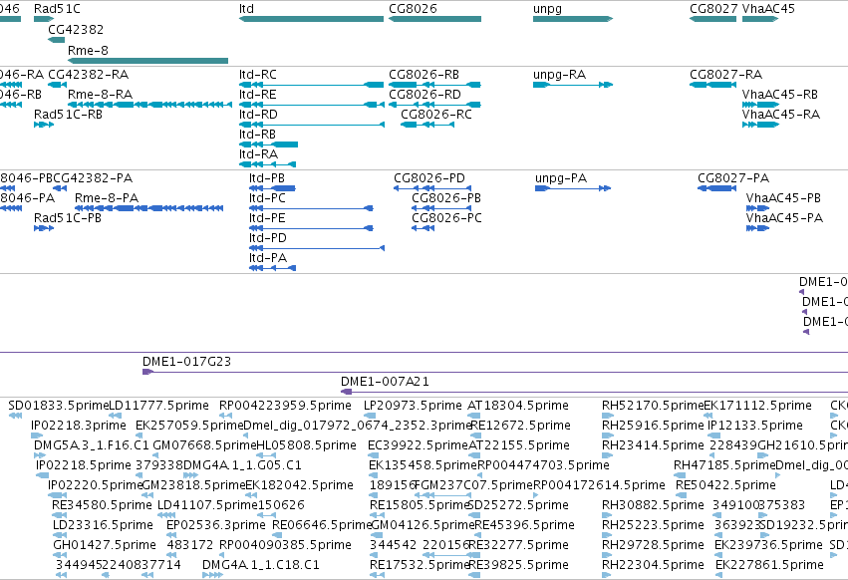Click clone DME1-017G23 start marker
This screenshot has height=580, width=848.
(x=147, y=372)
